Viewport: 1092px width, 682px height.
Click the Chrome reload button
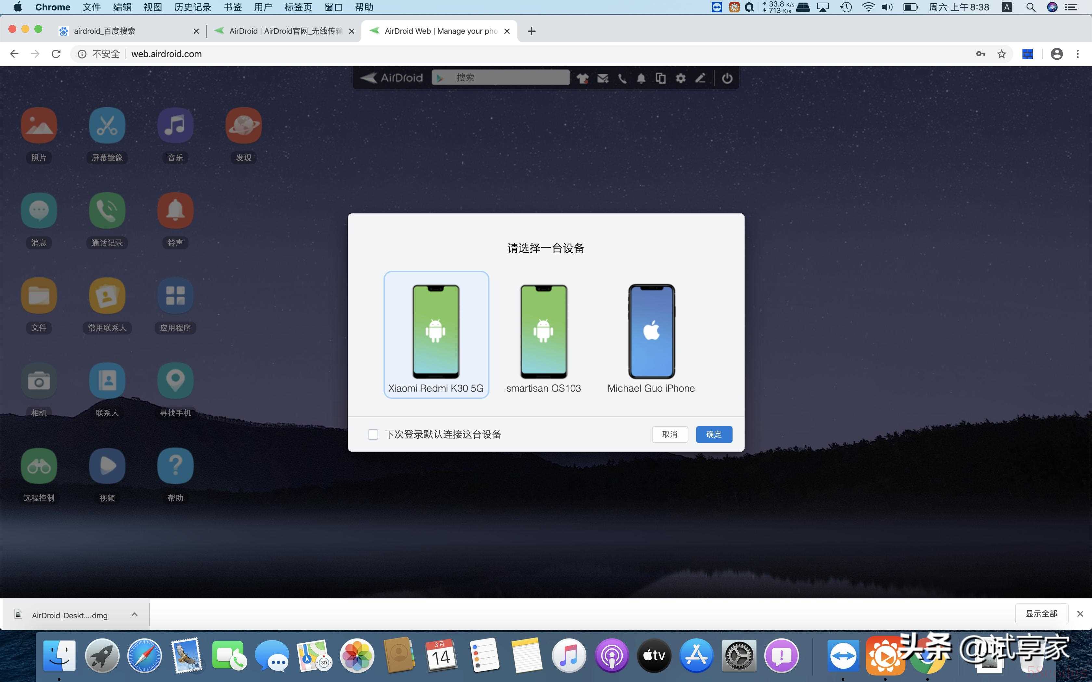click(56, 54)
